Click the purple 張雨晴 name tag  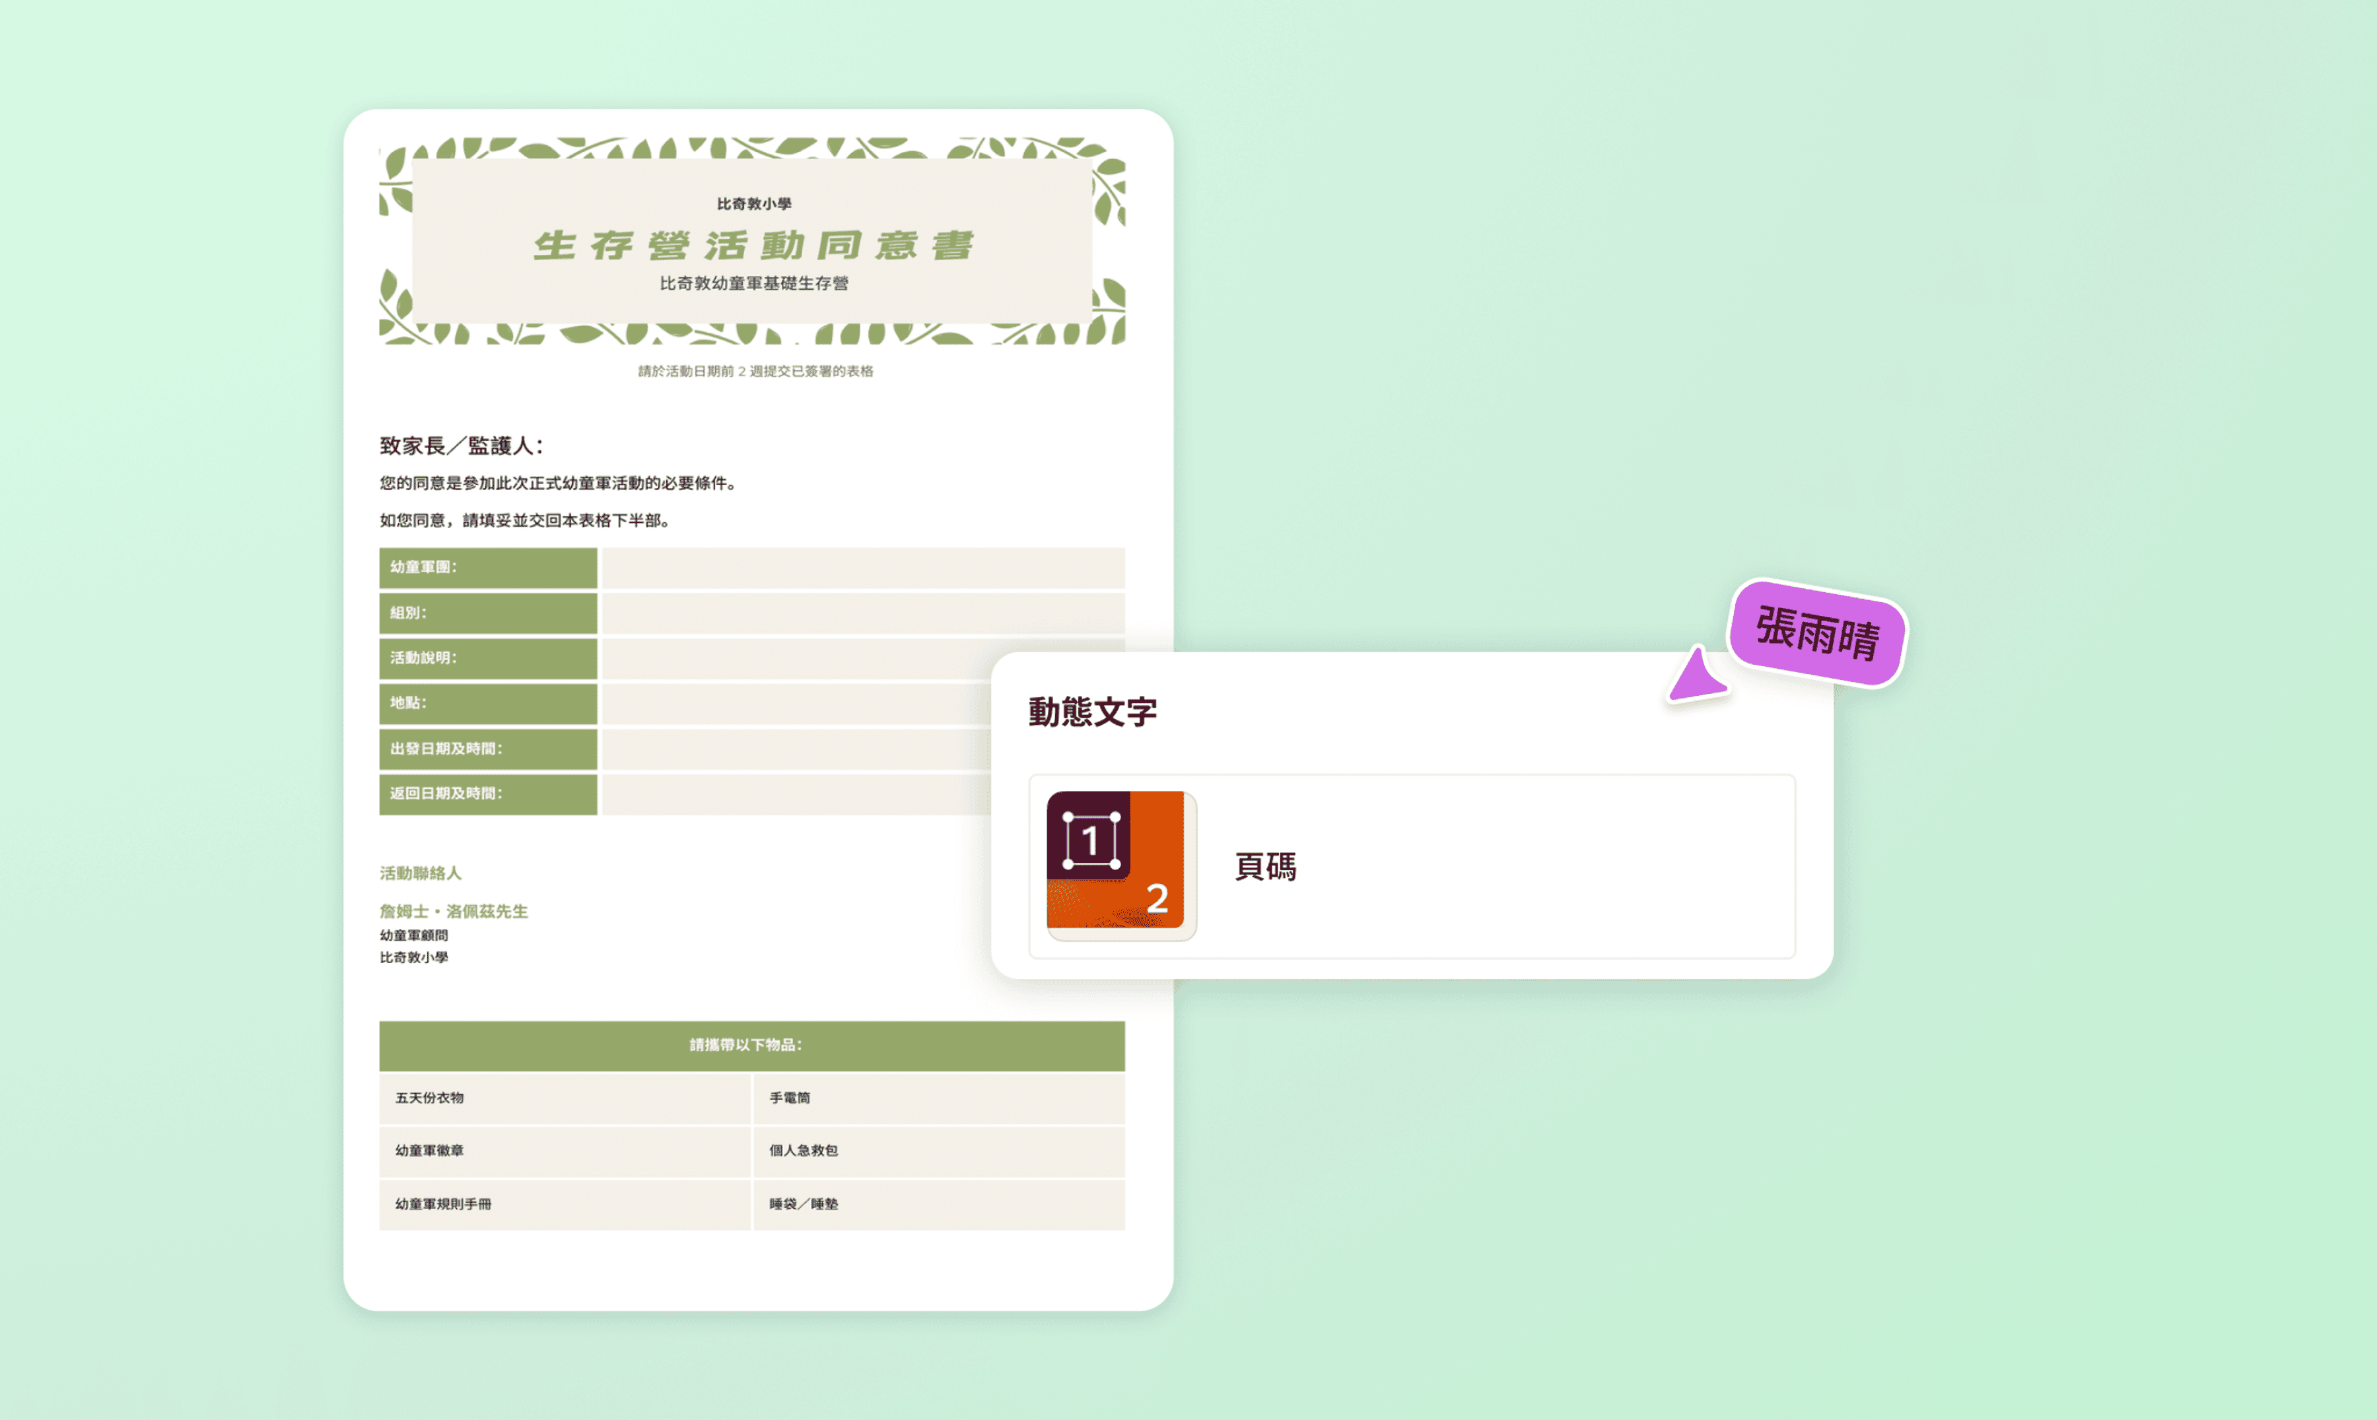[1817, 632]
